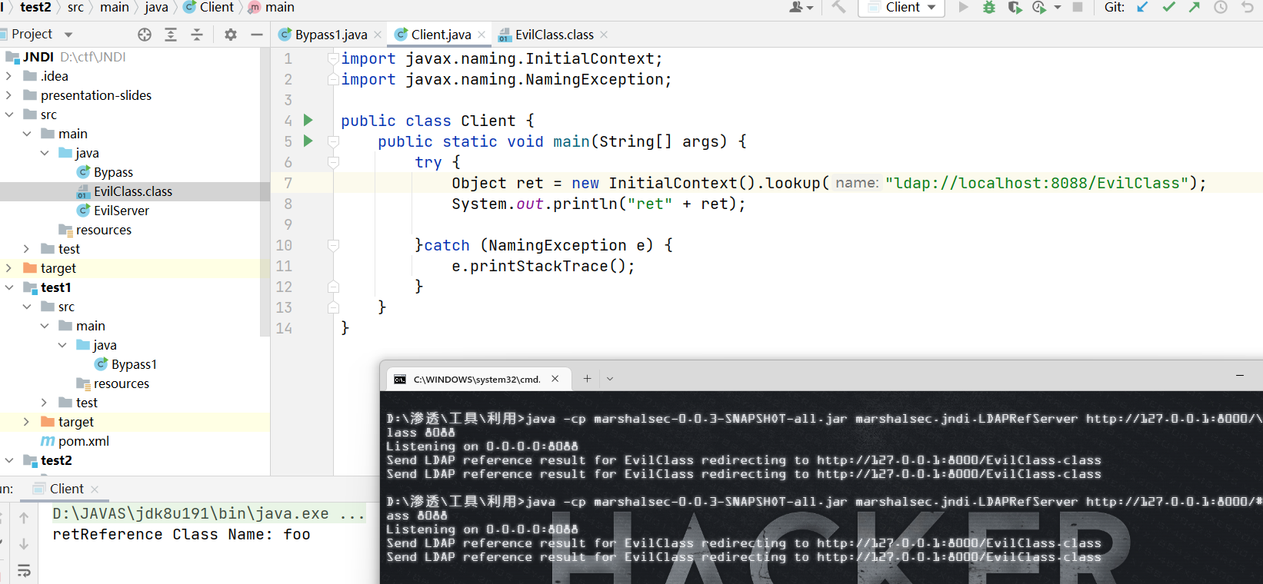The height and width of the screenshot is (584, 1263).
Task: Select the Client tab in Run panel
Action: (66, 489)
